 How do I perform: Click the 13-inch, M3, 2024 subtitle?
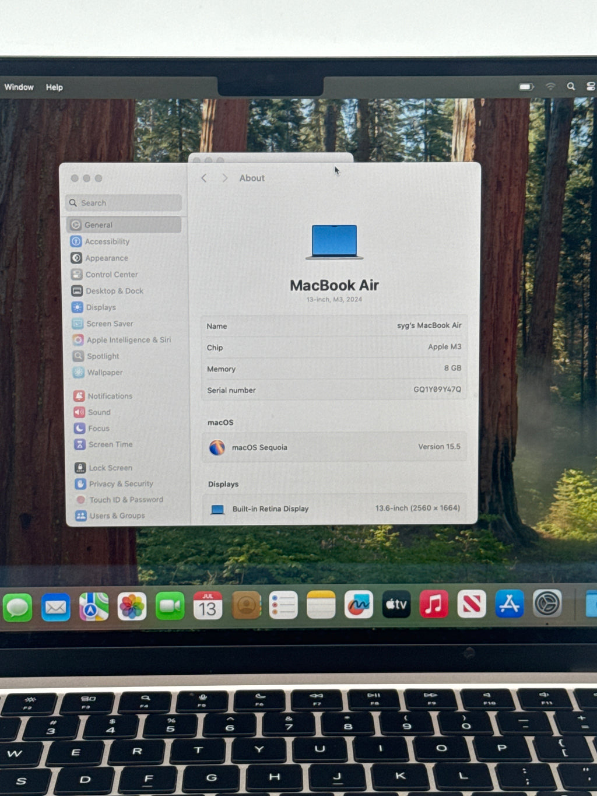tap(334, 299)
